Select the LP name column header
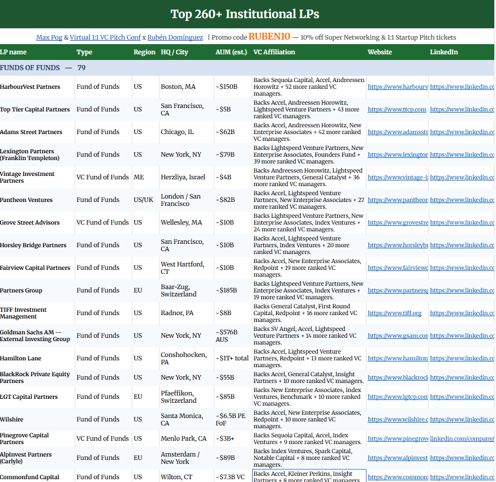Viewport: 496px width, 482px height. click(13, 52)
